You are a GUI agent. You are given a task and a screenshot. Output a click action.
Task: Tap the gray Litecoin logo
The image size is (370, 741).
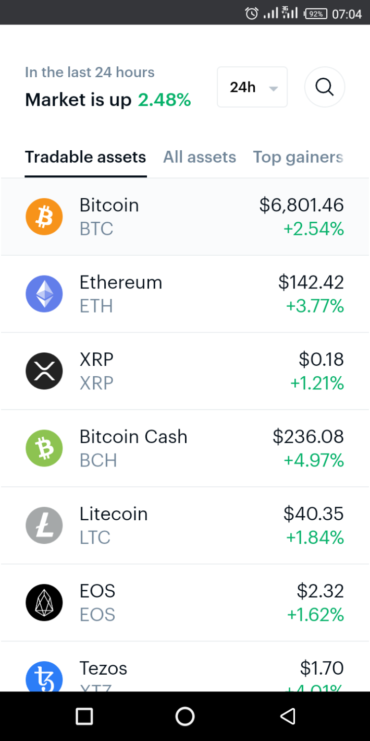(x=44, y=525)
